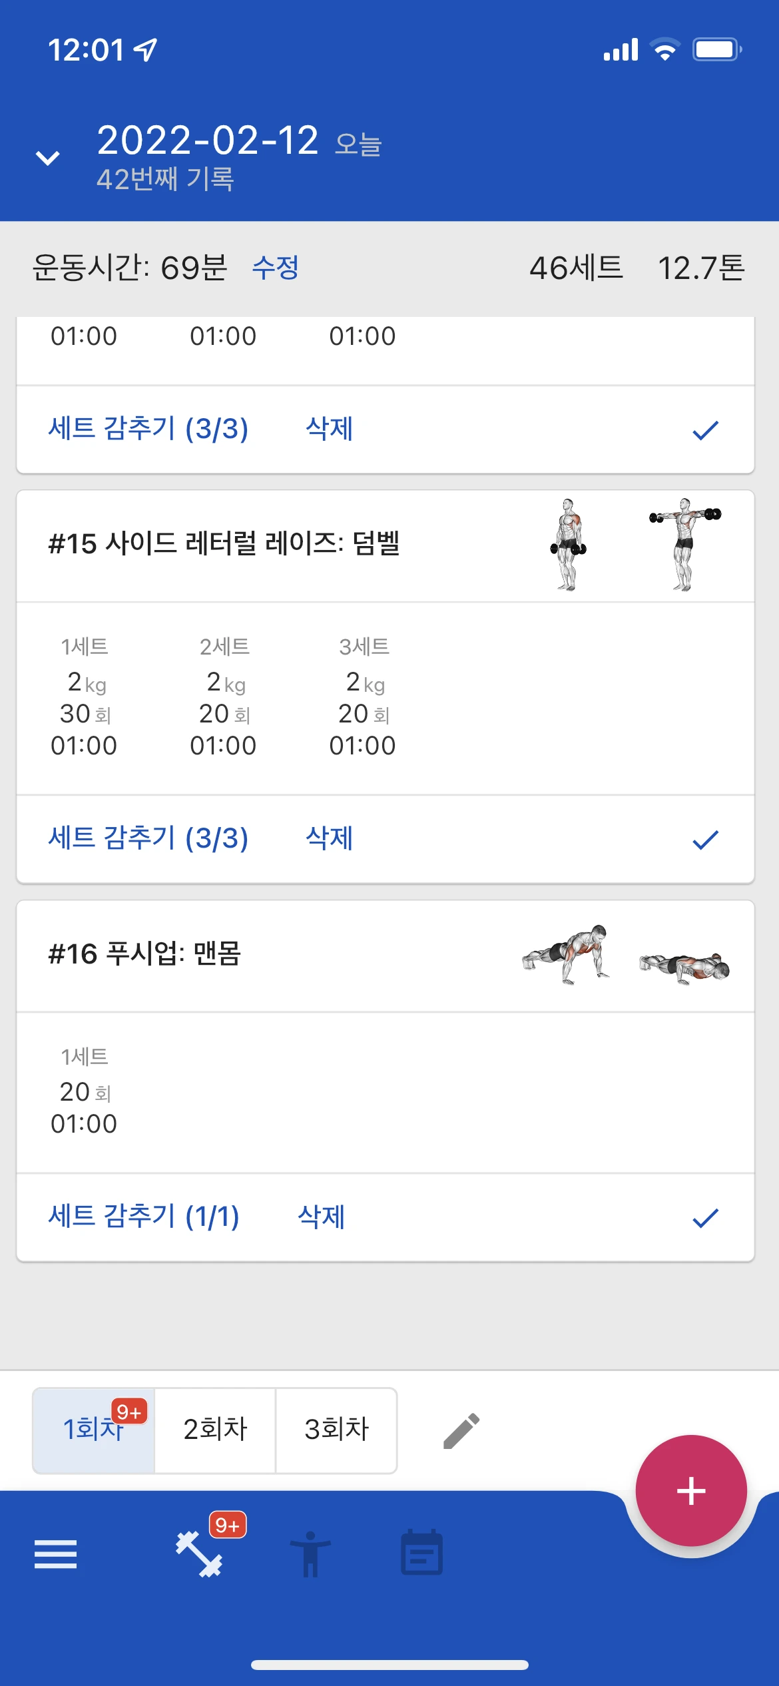This screenshot has height=1686, width=779.
Task: Toggle completion check for #16 push-up
Action: (x=705, y=1217)
